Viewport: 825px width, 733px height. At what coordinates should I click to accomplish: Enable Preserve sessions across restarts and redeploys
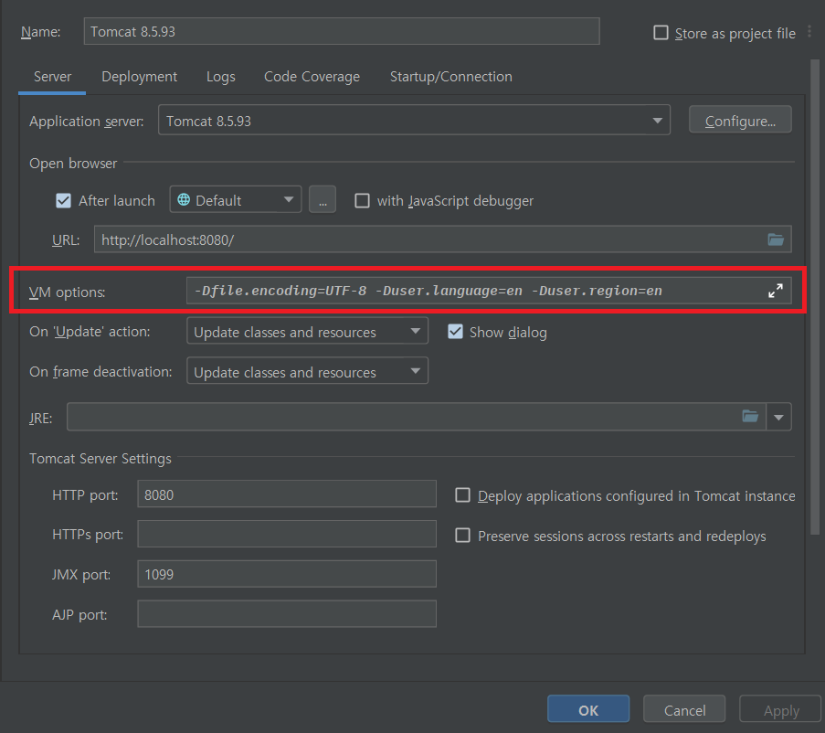(462, 536)
